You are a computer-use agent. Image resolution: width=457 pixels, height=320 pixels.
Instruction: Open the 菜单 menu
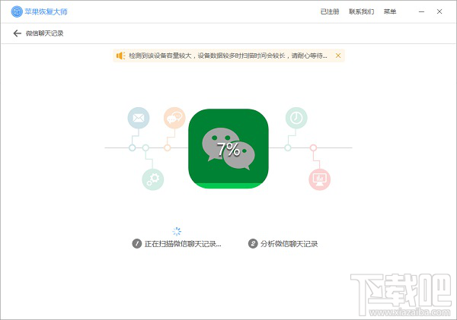(x=390, y=11)
